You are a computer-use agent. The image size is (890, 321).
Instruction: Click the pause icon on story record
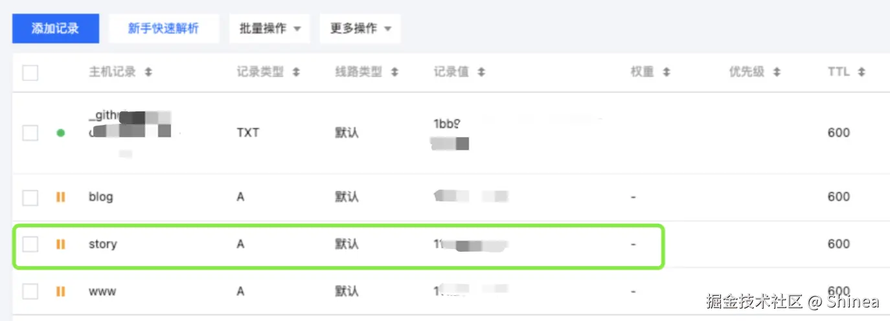point(61,245)
